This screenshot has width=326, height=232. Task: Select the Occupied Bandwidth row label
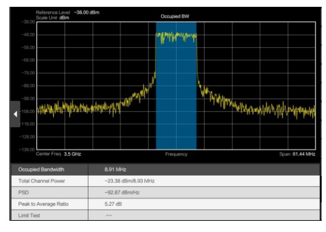coord(41,169)
